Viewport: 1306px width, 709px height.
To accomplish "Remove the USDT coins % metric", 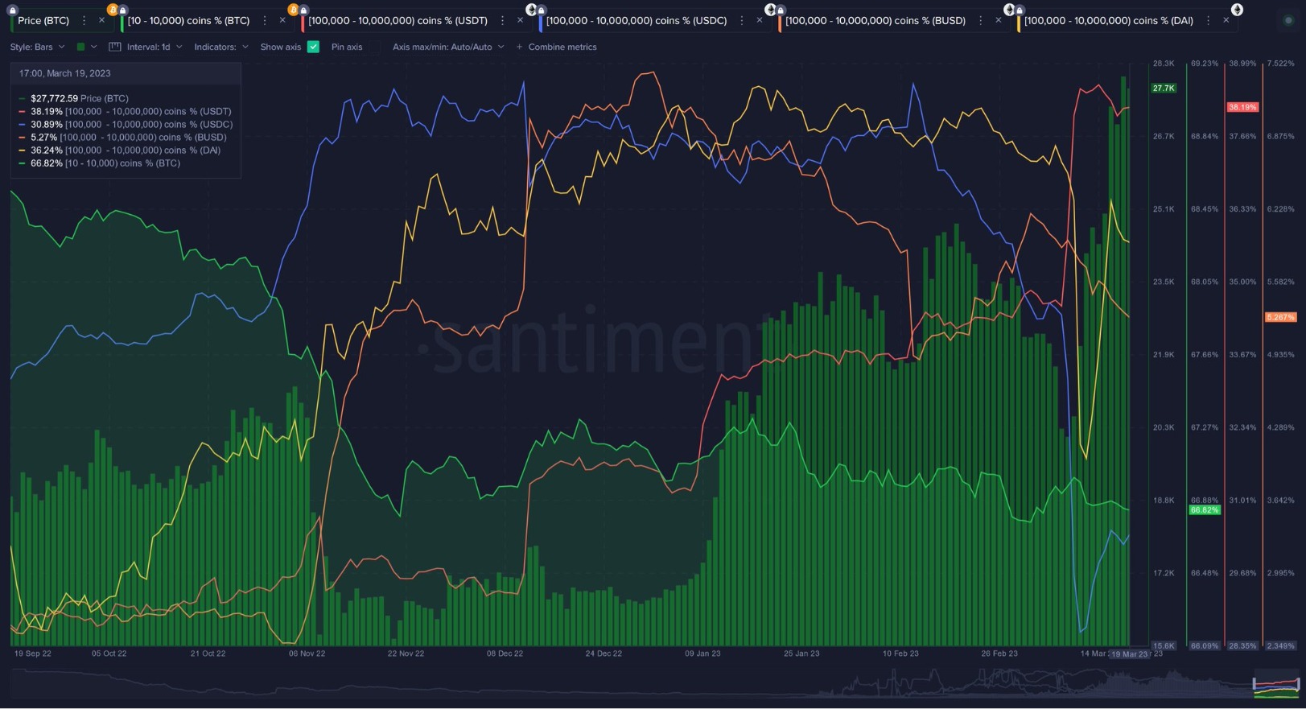I will pyautogui.click(x=520, y=21).
